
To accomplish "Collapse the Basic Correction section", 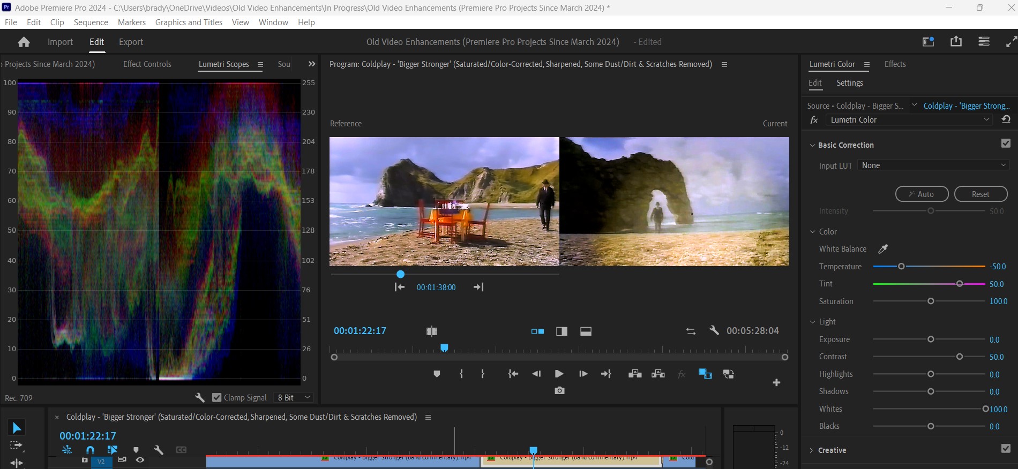I will pyautogui.click(x=812, y=145).
